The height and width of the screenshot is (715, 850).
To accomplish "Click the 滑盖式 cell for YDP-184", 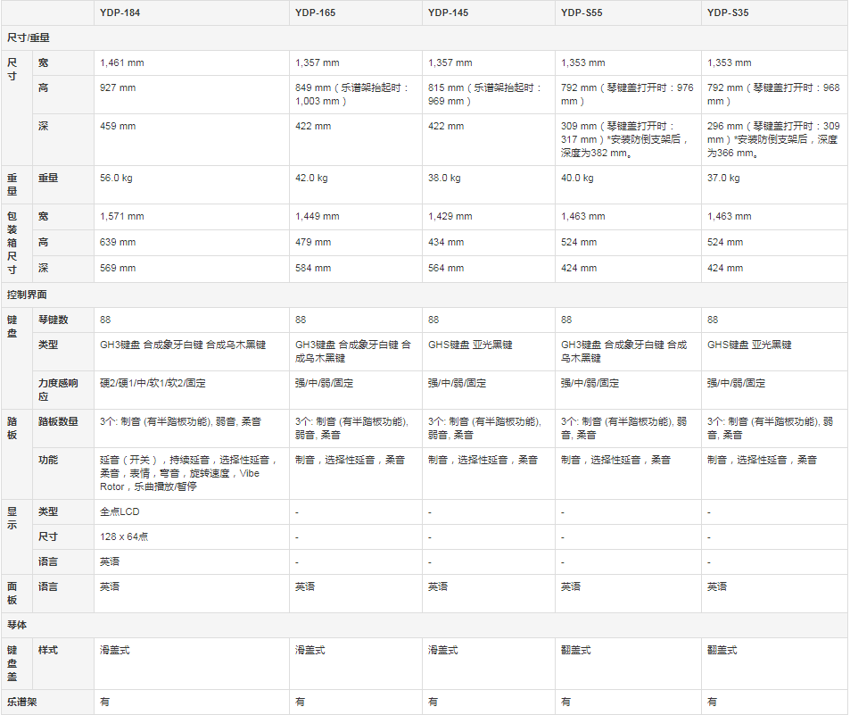I will click(192, 663).
